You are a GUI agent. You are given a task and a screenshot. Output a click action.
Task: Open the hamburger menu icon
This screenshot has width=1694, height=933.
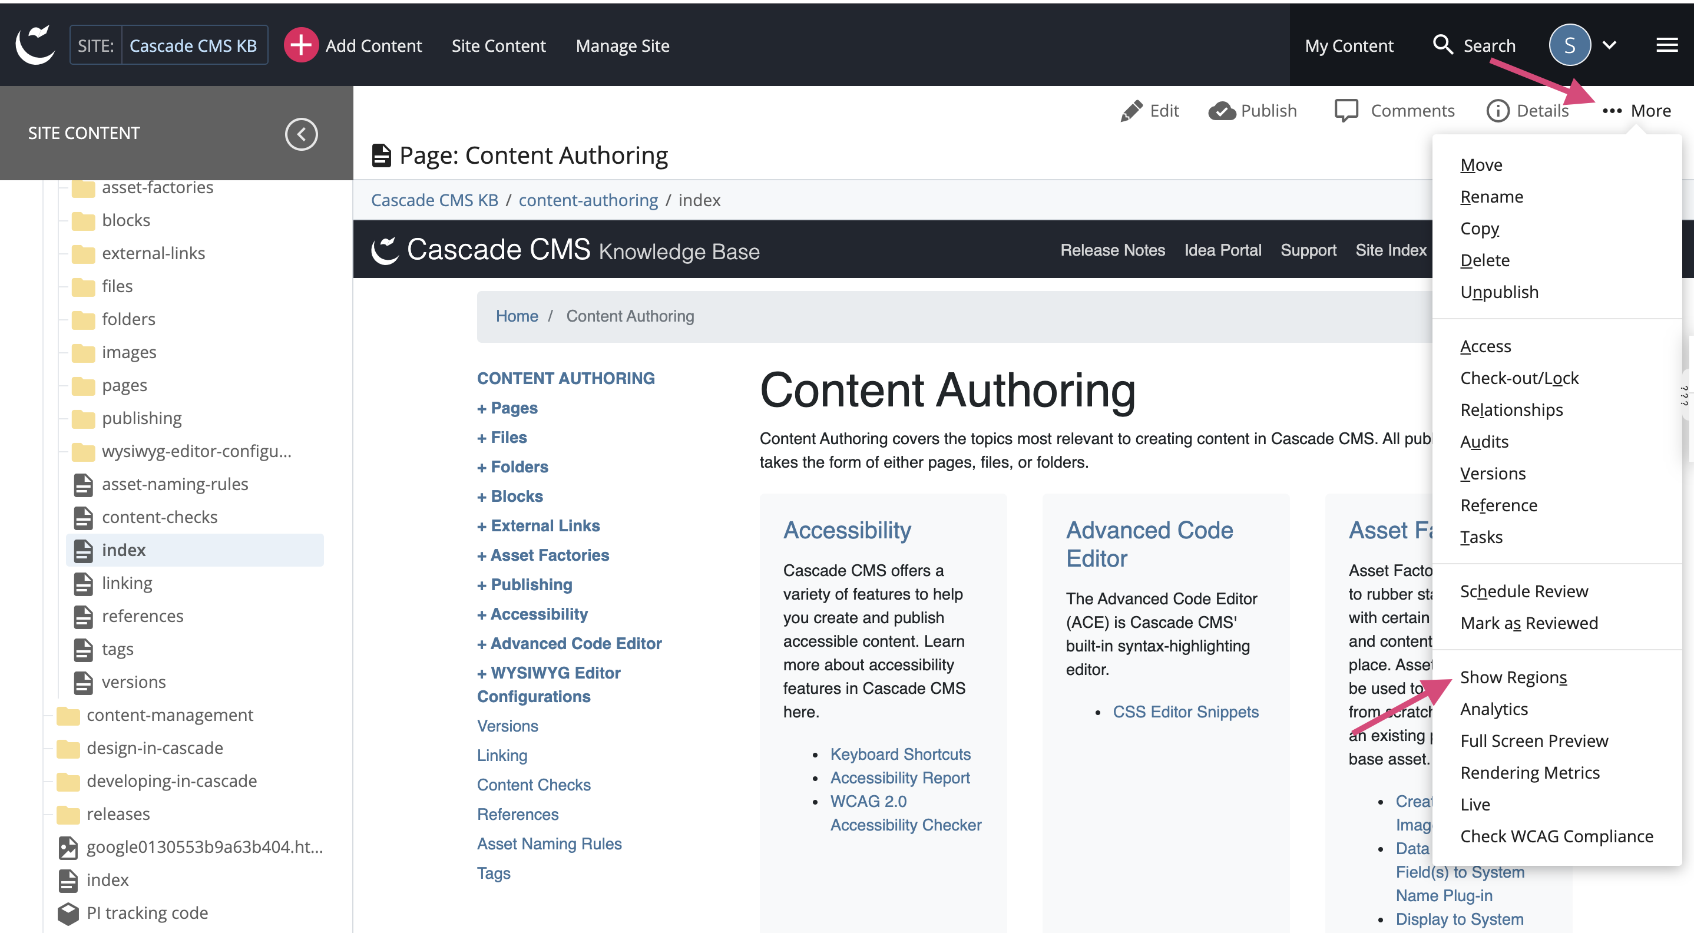pos(1666,45)
